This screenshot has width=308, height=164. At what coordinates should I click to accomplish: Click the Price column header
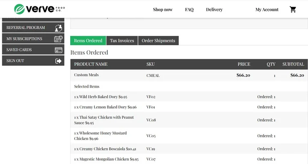pos(244,64)
